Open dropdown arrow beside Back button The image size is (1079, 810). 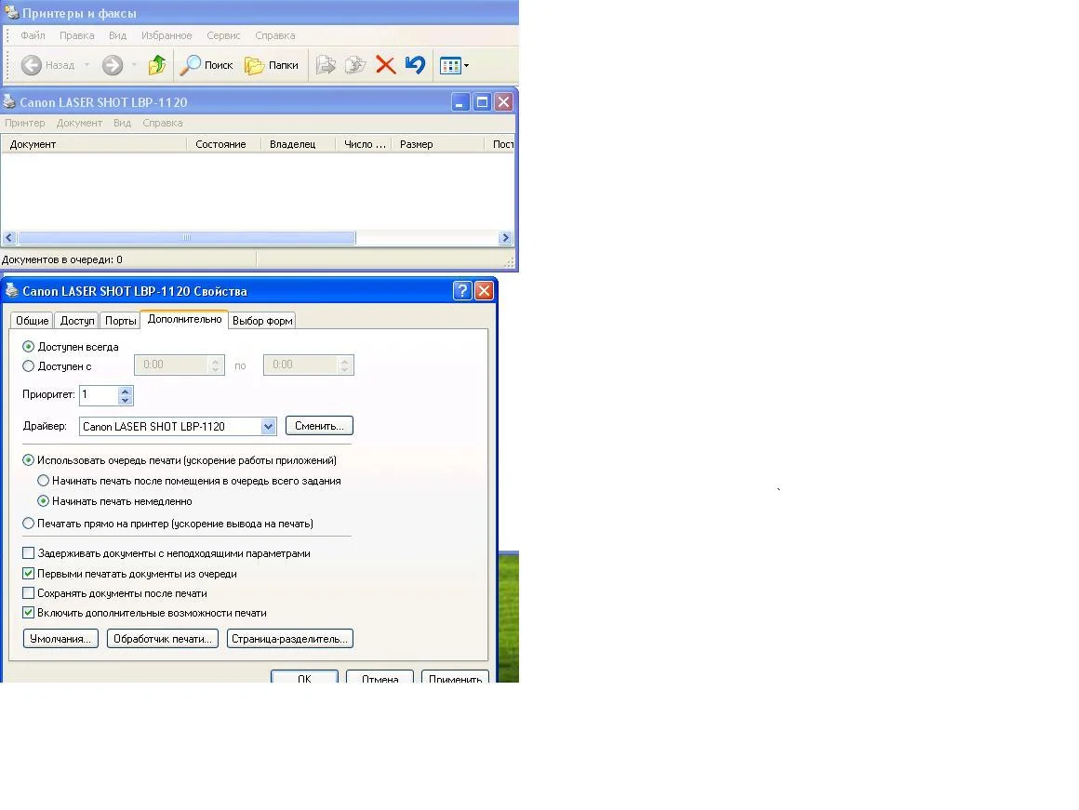[87, 65]
